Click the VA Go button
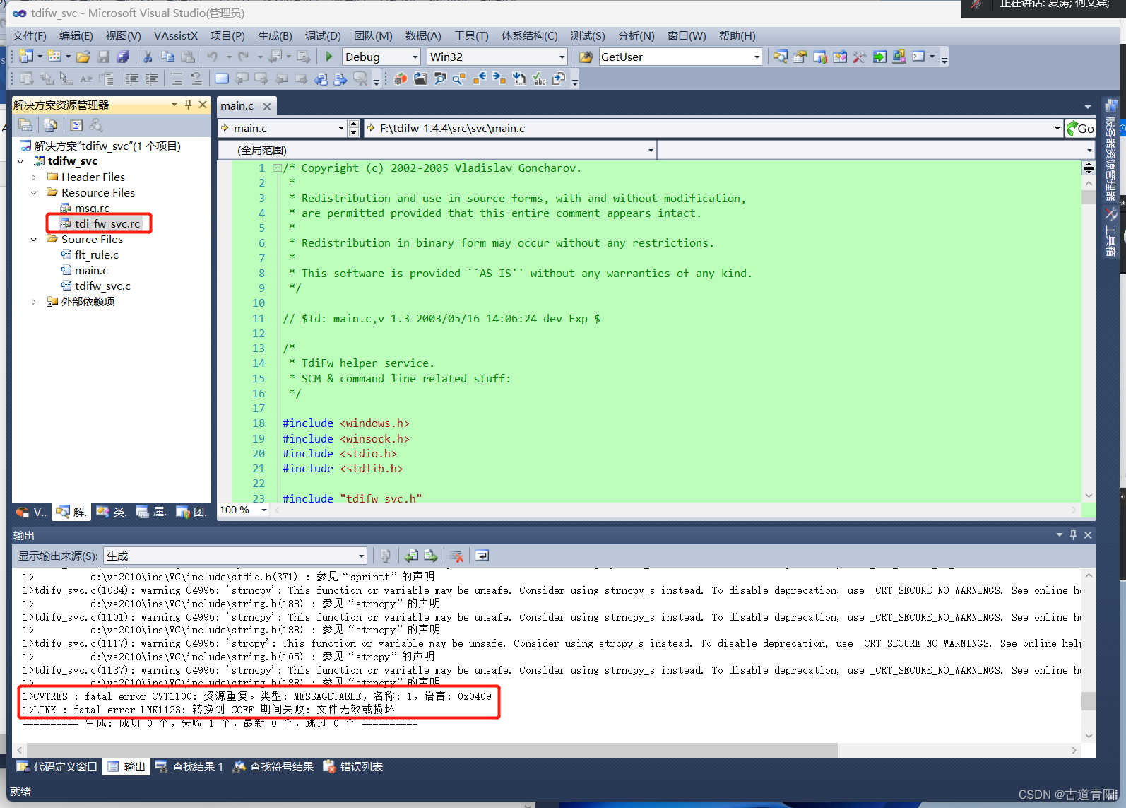1126x808 pixels. point(1081,128)
